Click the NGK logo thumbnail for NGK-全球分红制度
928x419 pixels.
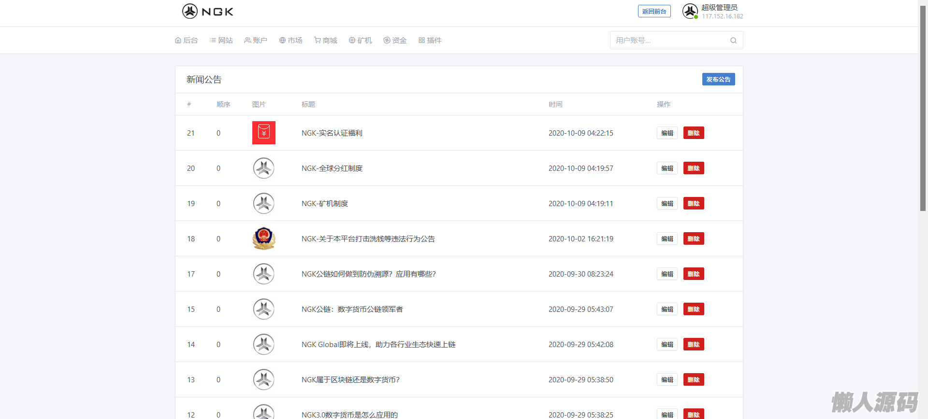(264, 168)
